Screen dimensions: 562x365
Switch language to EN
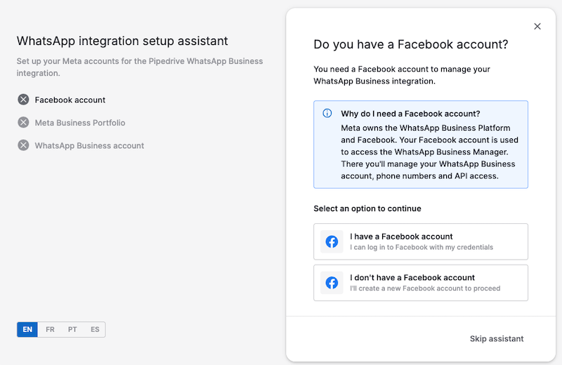coord(27,329)
